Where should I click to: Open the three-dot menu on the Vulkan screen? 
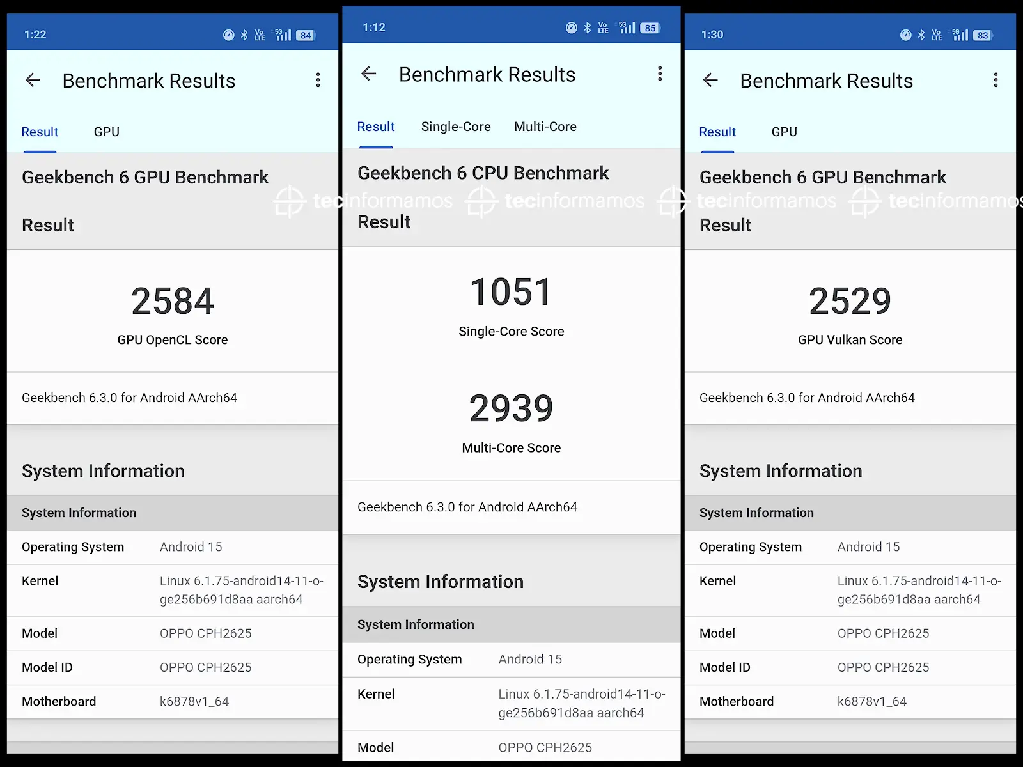996,81
